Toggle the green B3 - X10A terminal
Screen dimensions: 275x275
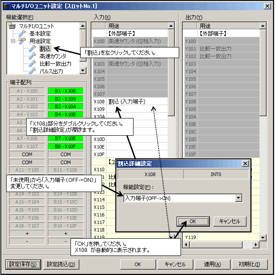point(65,107)
